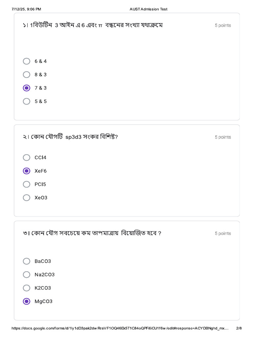Click the selected MgCO3 radio button

27,301
